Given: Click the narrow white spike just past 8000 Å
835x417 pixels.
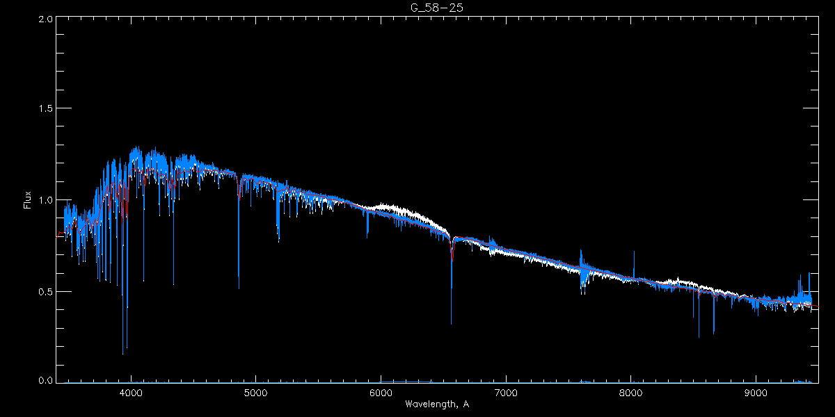Looking at the screenshot, I should click(634, 261).
